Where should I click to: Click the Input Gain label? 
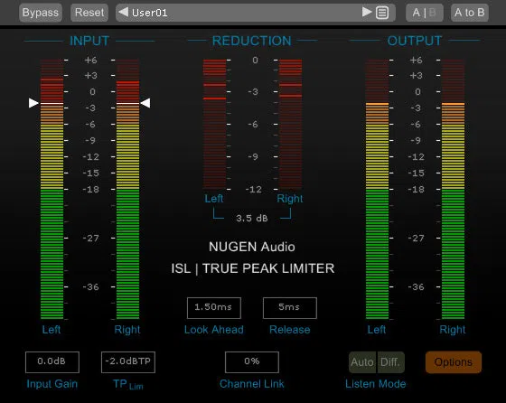point(52,384)
